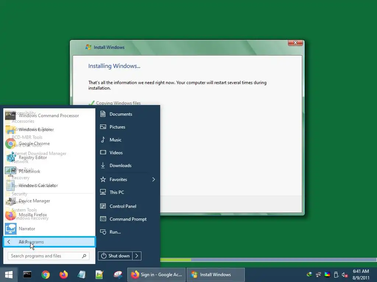Switch to Sign in - Google Ac... window
The image size is (377, 282).
156,275
